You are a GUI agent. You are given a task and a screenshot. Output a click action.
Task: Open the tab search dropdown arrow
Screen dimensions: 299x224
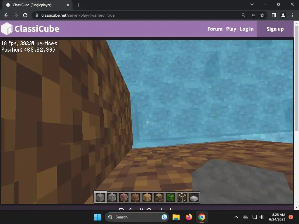coord(252,4)
